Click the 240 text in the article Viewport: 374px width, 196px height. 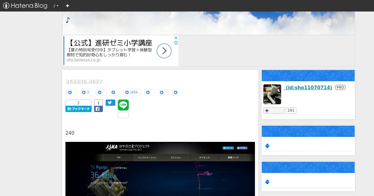click(x=70, y=133)
